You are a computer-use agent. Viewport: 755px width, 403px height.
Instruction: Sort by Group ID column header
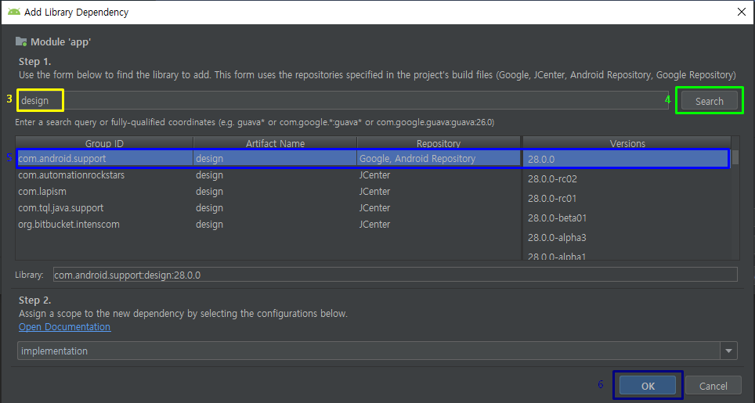coord(104,143)
